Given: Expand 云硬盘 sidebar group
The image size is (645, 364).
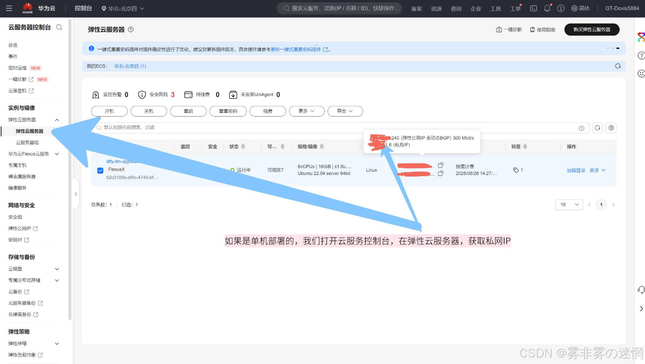Looking at the screenshot, I should coord(57,269).
